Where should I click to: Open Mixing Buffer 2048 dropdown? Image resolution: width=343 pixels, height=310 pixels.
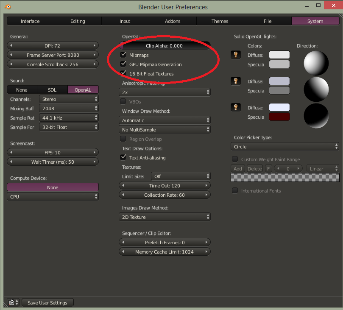coord(69,109)
